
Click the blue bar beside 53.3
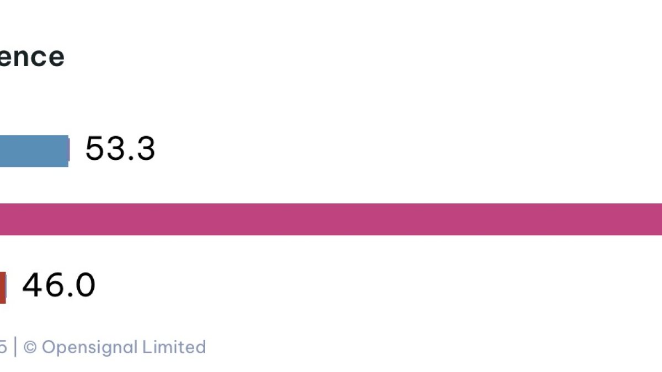coord(33,150)
